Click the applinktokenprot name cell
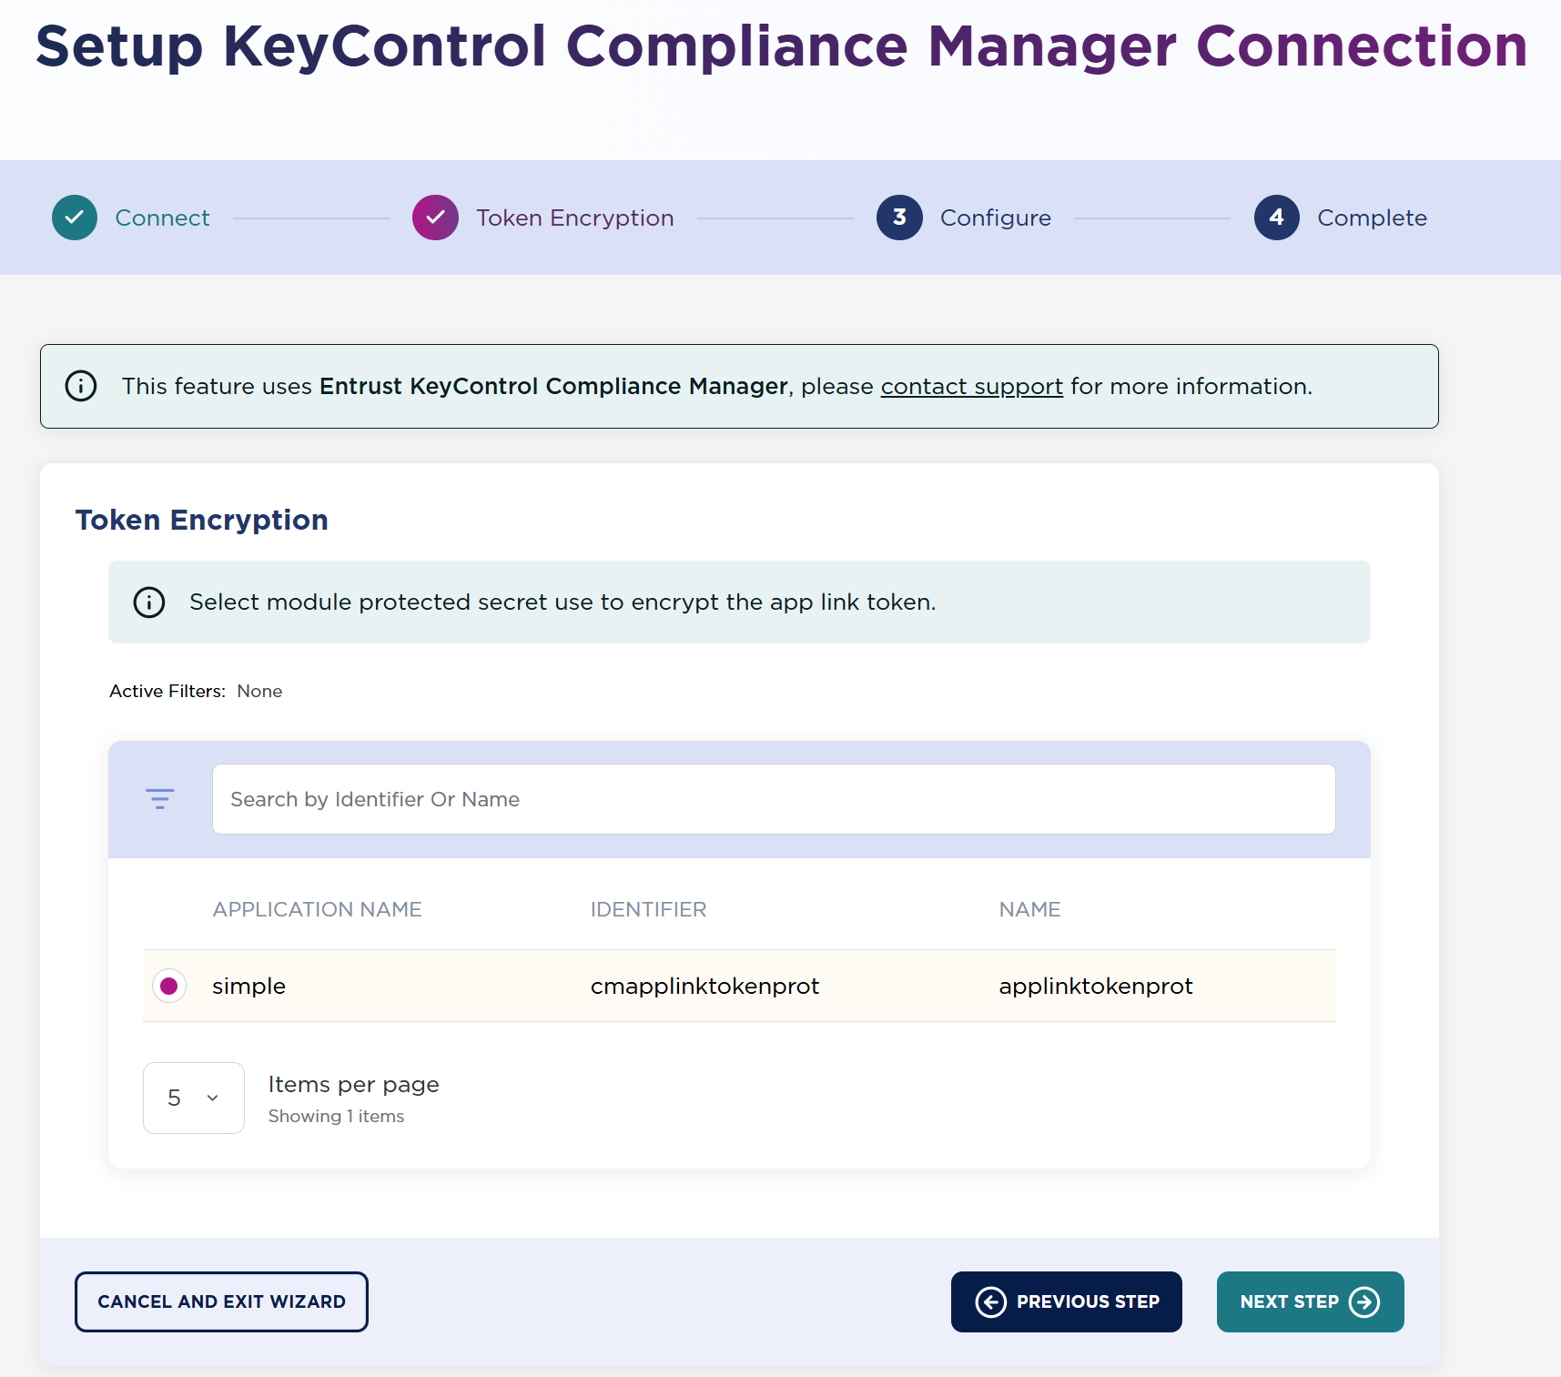 tap(1095, 987)
